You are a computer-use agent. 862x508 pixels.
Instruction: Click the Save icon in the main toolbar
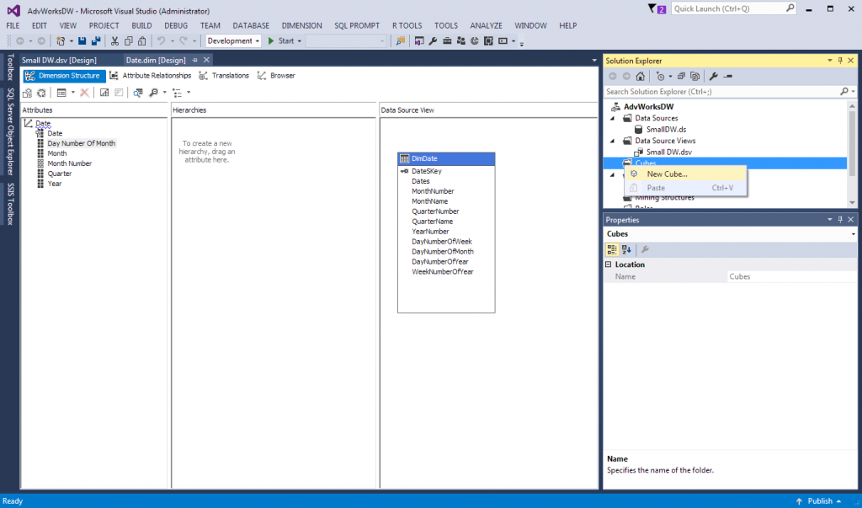click(x=82, y=40)
